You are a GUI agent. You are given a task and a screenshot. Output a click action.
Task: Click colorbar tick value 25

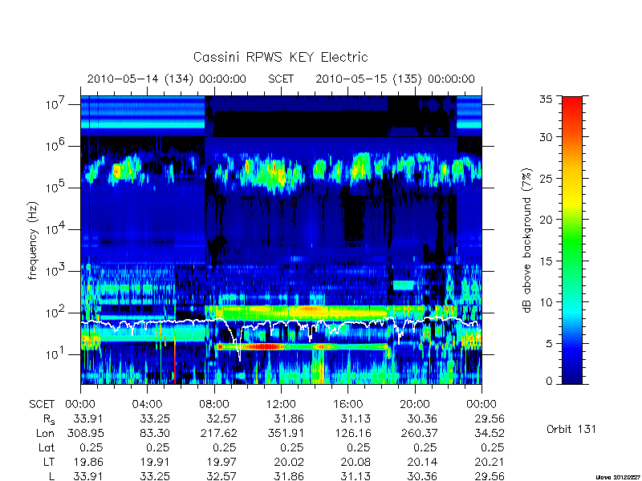click(x=546, y=178)
